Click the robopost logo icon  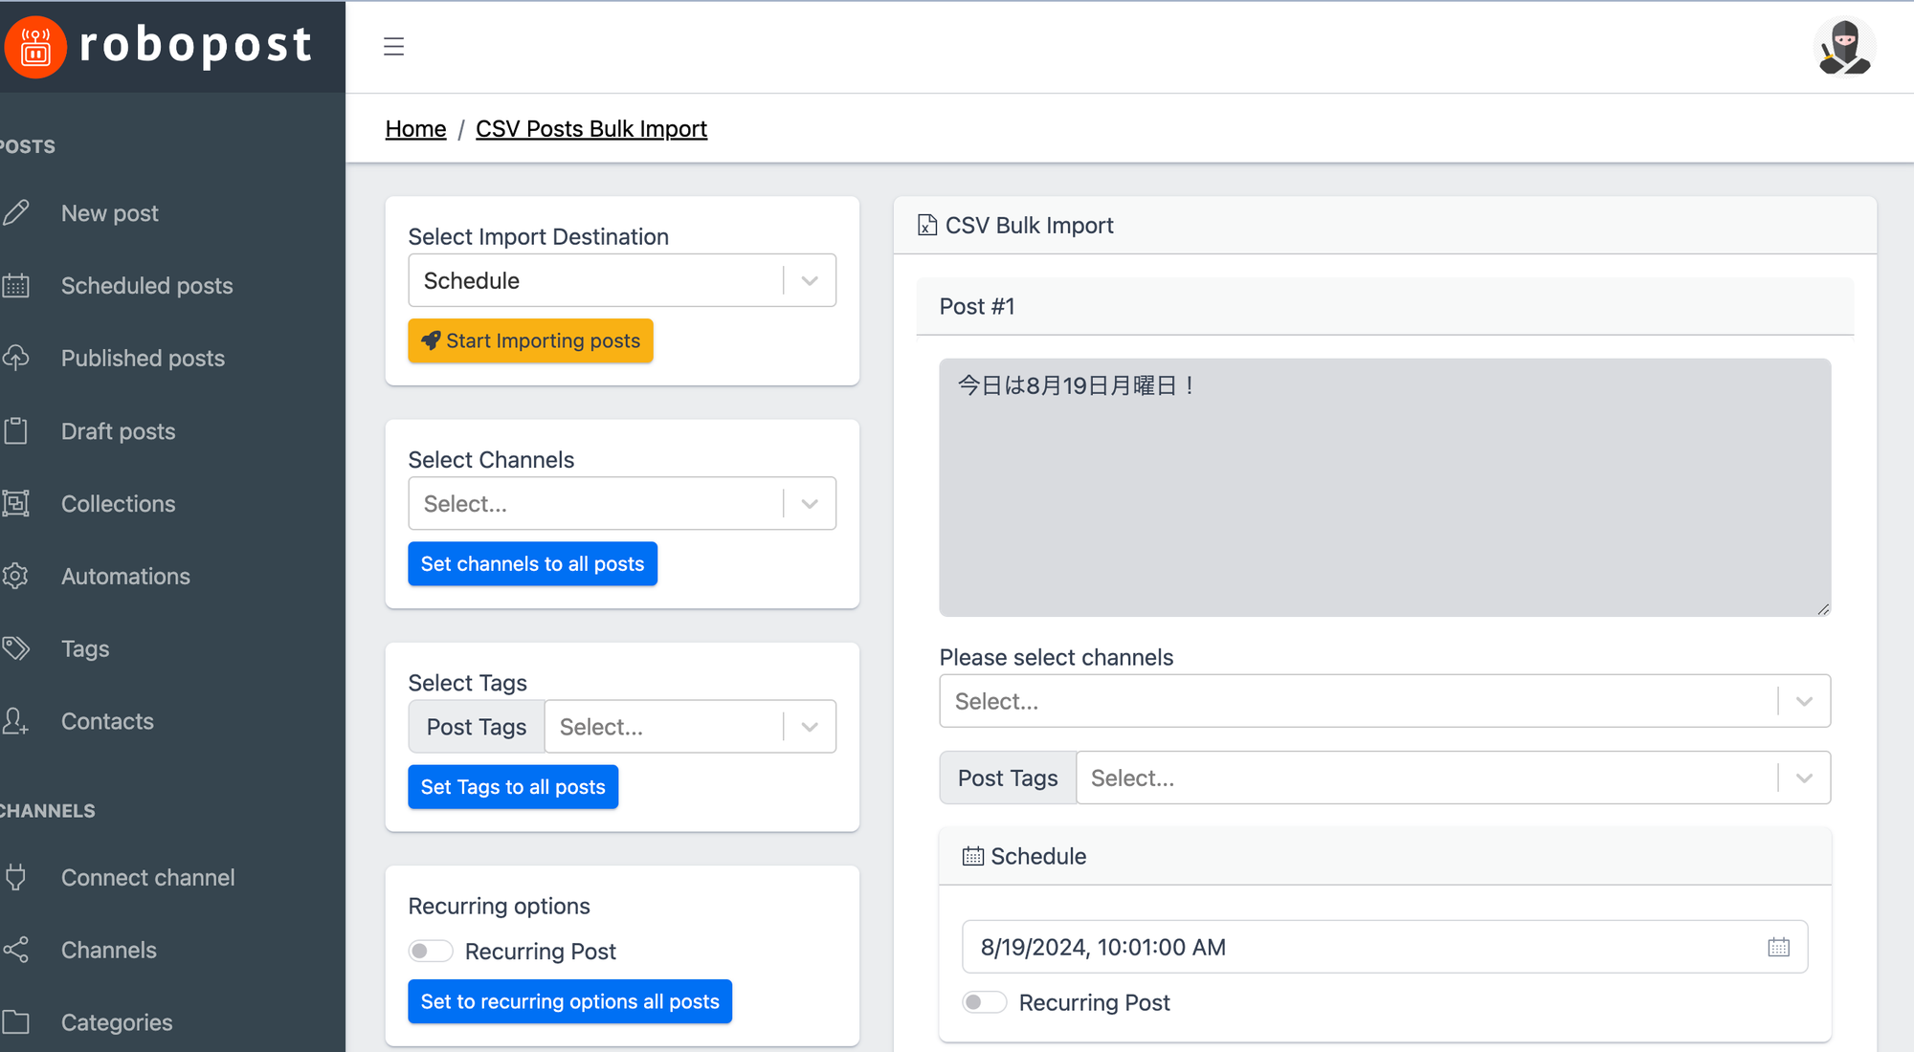(x=35, y=47)
